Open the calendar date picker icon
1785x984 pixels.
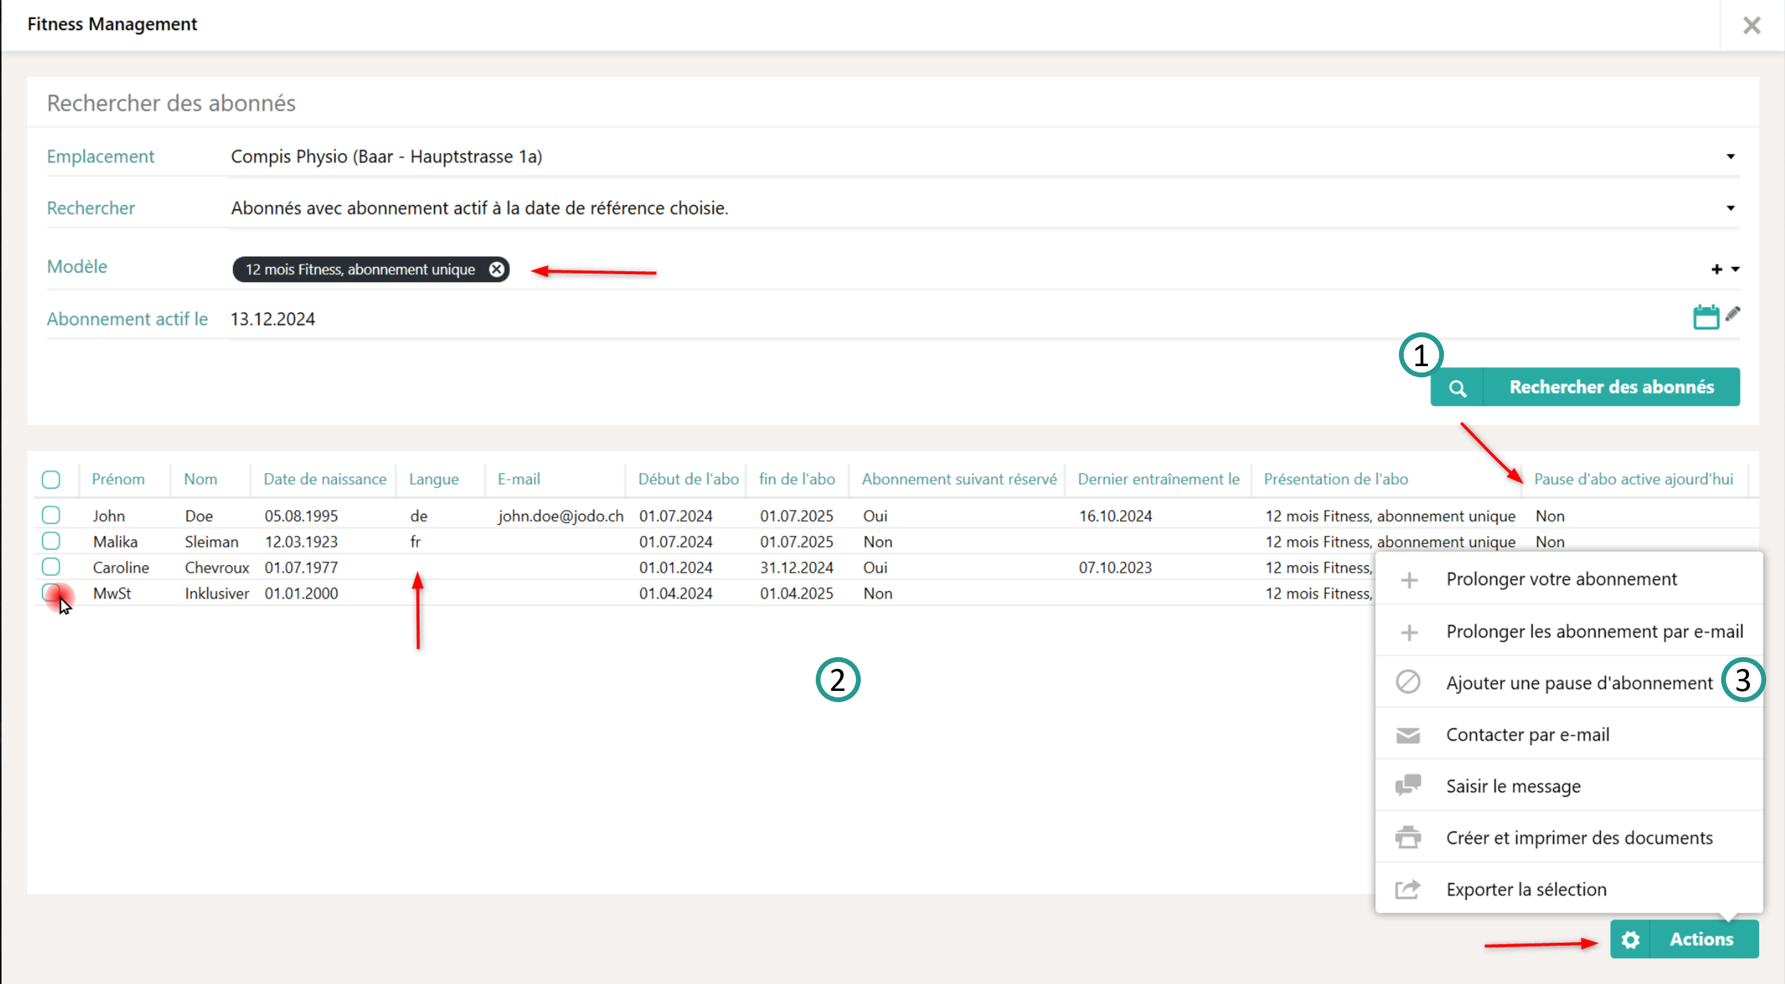click(1706, 317)
